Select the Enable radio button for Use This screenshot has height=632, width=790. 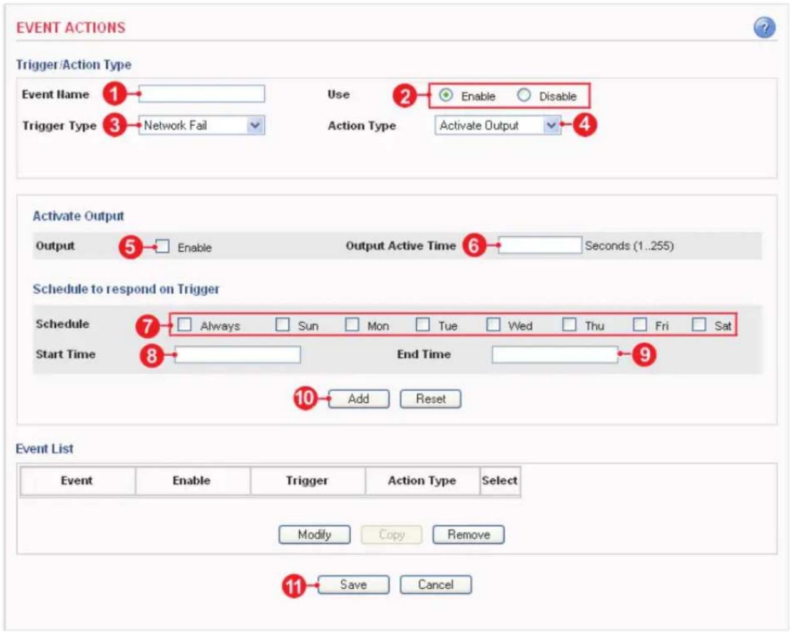(446, 95)
